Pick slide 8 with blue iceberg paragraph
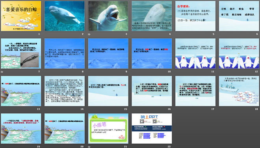The width and height of the screenshot is (260, 148). 65,53
